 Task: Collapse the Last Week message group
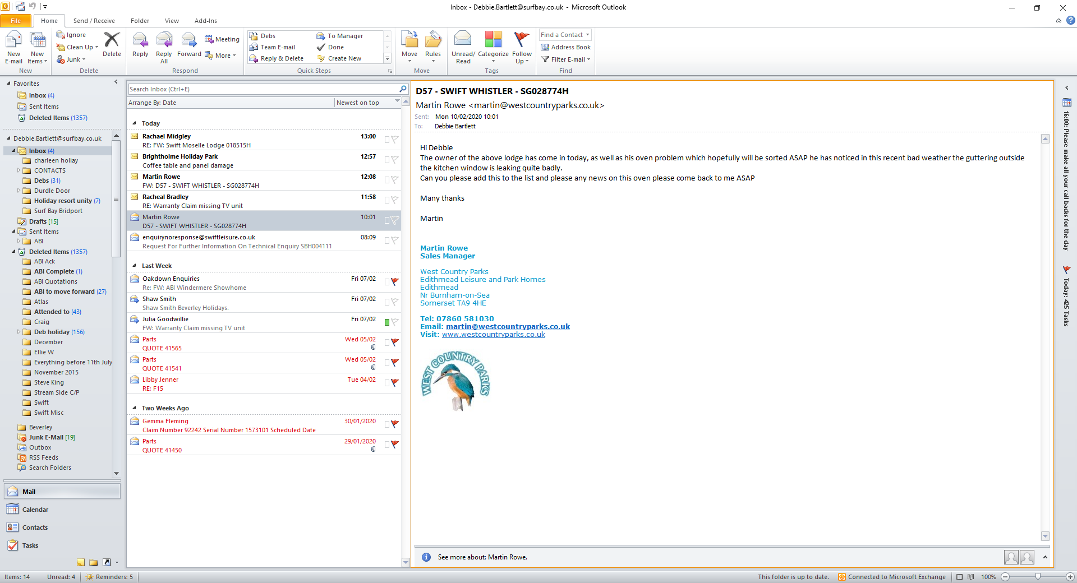135,266
